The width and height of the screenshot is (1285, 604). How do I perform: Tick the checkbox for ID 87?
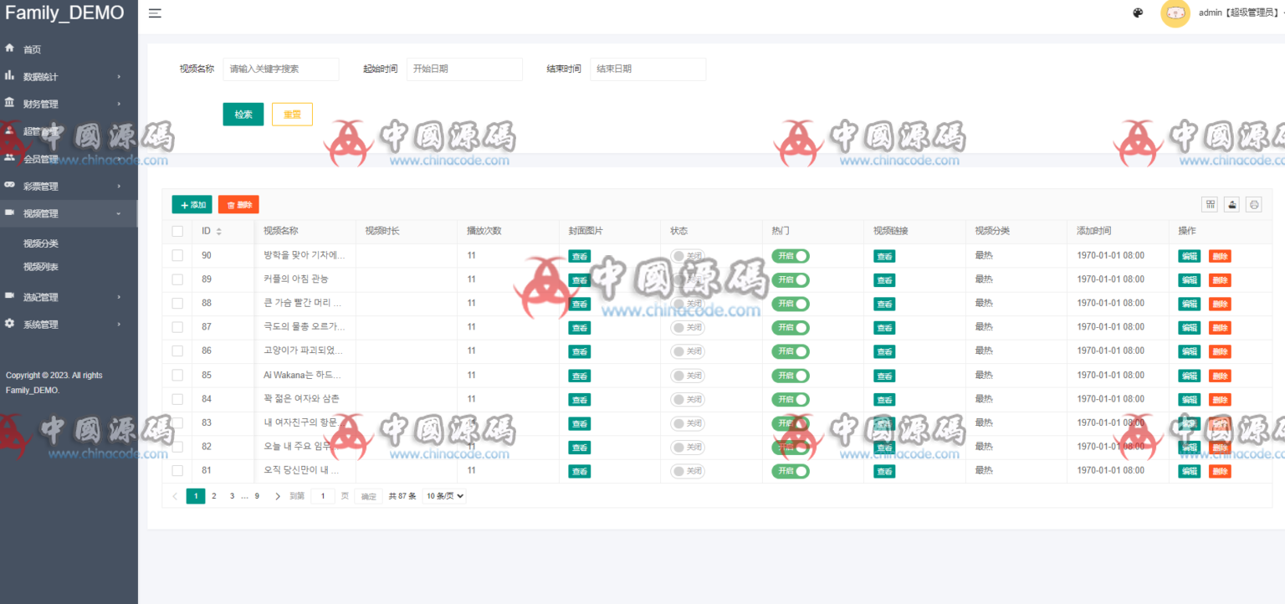tap(177, 327)
